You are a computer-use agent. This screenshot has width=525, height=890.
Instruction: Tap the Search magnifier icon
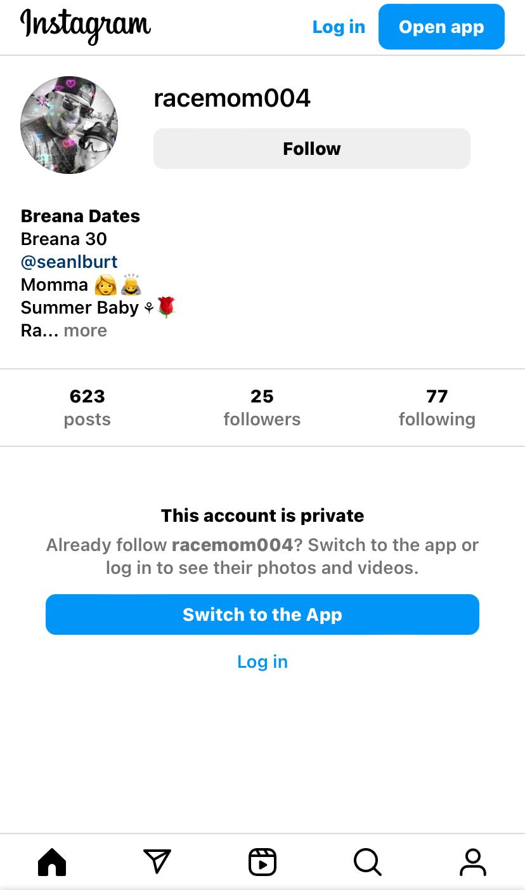pos(367,862)
